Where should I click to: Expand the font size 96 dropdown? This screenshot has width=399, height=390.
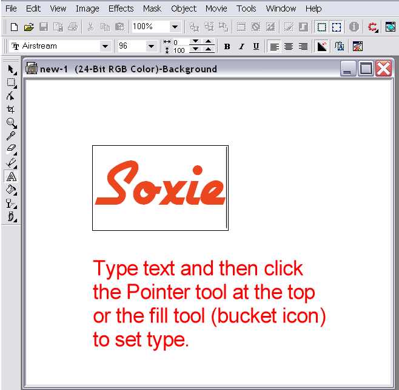[x=151, y=46]
